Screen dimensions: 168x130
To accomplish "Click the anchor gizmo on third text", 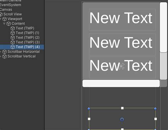I will pyautogui.click(x=121, y=66).
